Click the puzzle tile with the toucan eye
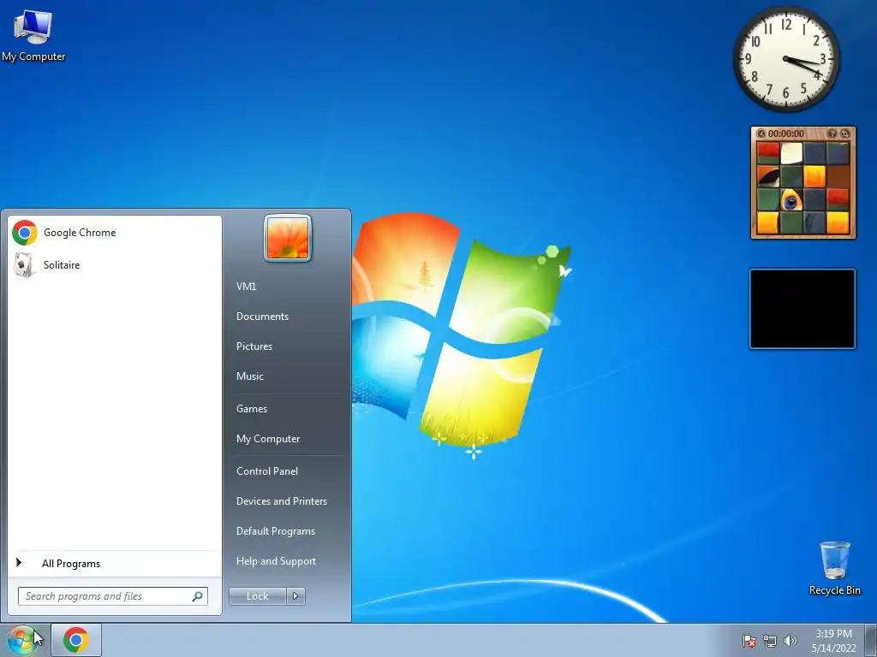The image size is (877, 657). (790, 199)
